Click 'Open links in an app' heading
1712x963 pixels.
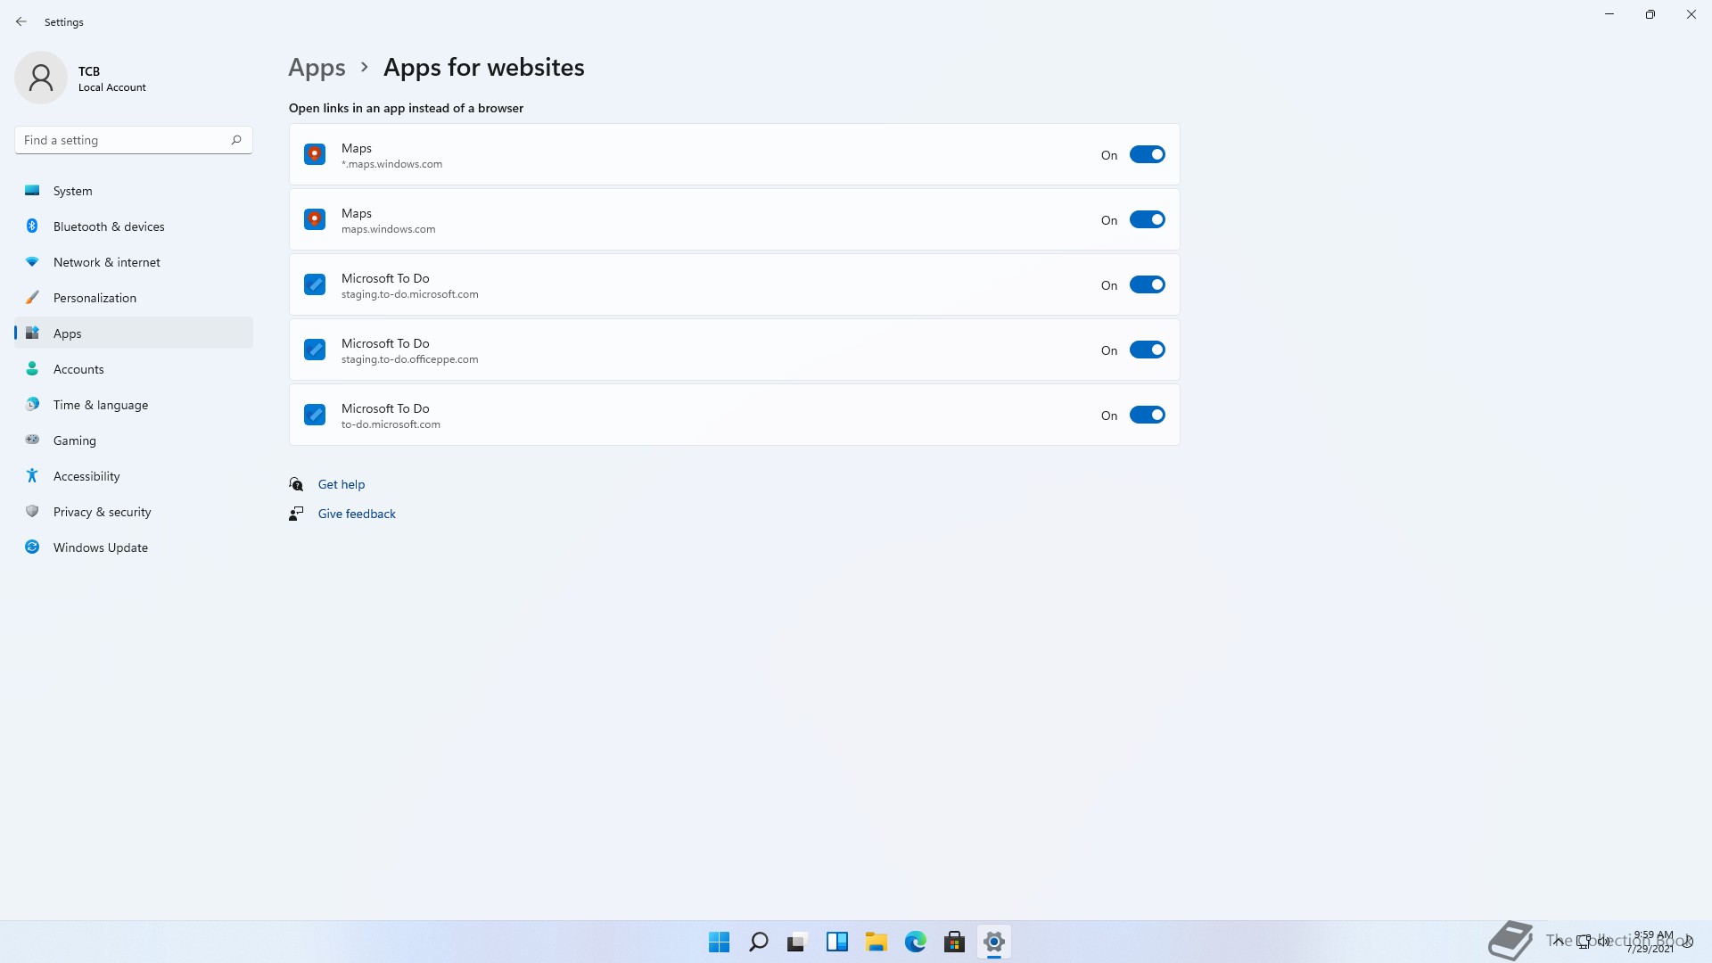coord(406,108)
